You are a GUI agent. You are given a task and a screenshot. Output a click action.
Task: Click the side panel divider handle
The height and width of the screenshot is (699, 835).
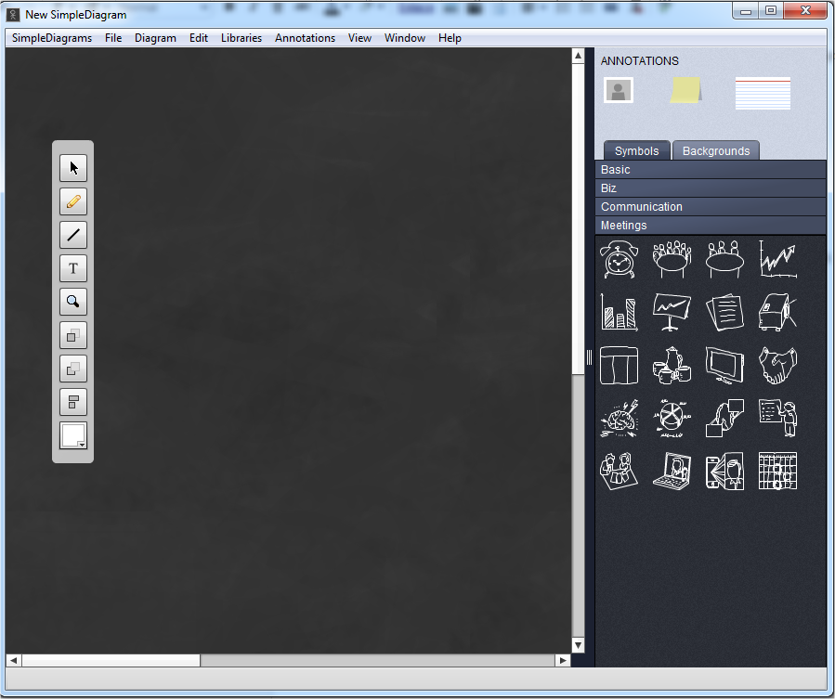(x=589, y=356)
